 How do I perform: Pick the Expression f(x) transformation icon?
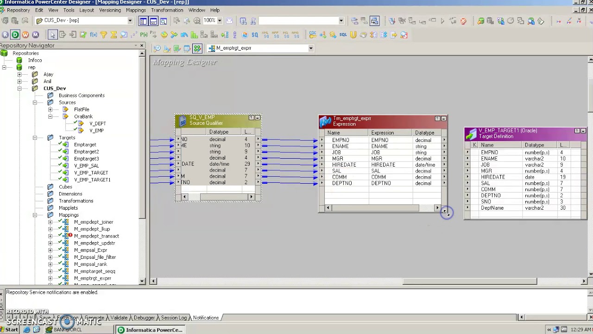[x=93, y=35]
